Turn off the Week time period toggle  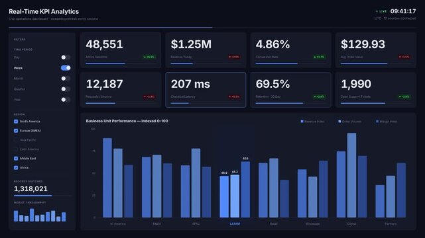pos(66,68)
